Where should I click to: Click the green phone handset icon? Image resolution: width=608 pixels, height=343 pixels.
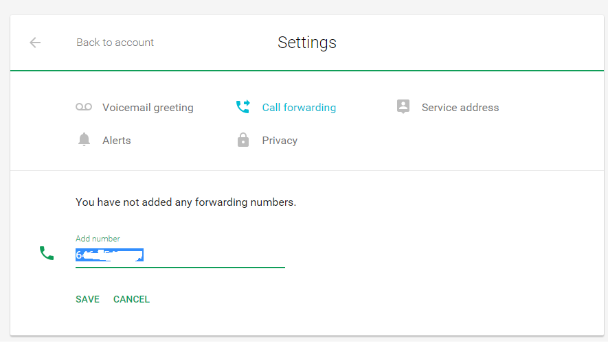point(47,253)
